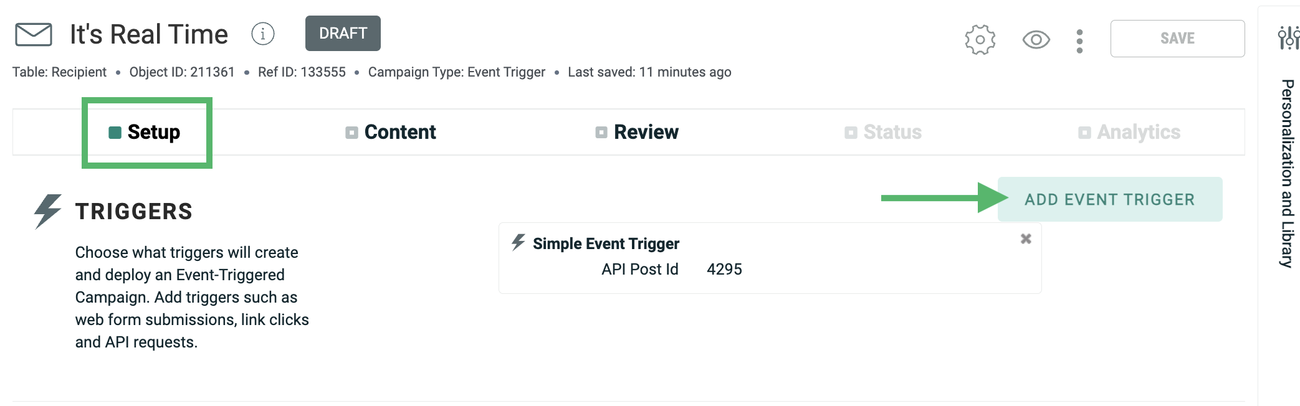
Task: Open Personalization and Library sliders icon
Action: click(1288, 37)
